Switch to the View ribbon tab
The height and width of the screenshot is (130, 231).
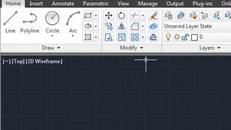(123, 4)
